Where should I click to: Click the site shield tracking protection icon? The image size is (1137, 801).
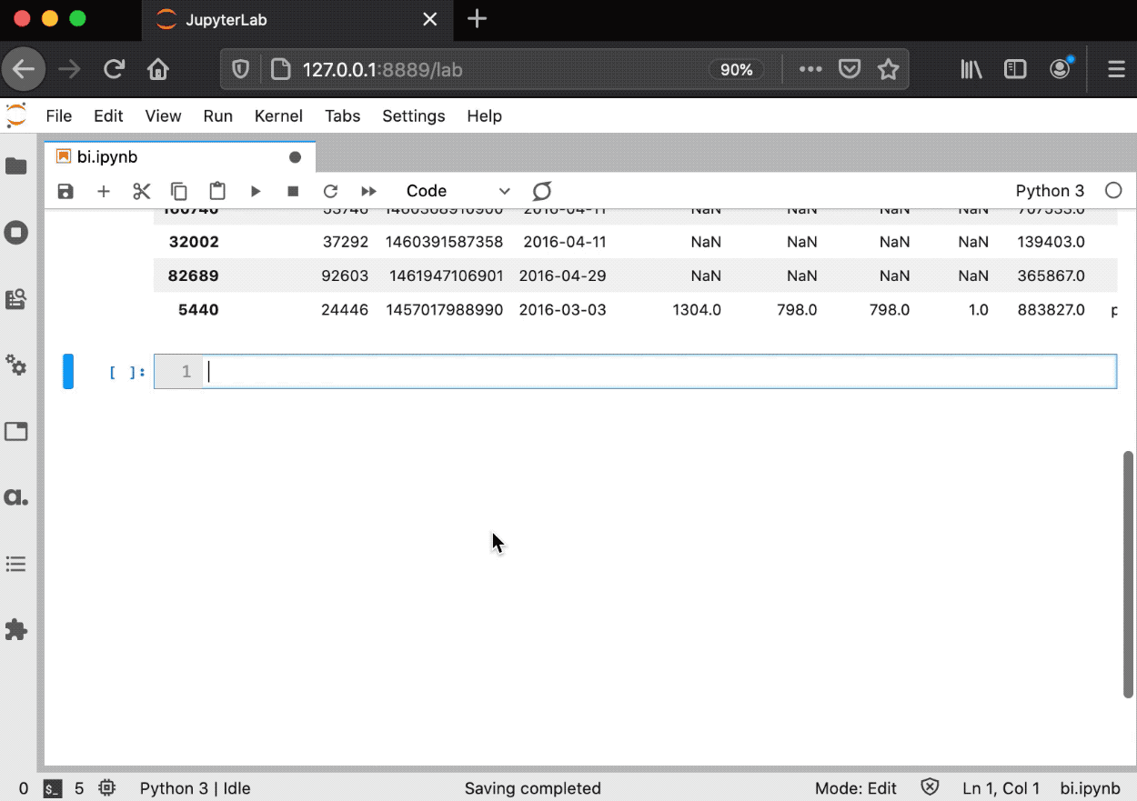[240, 69]
